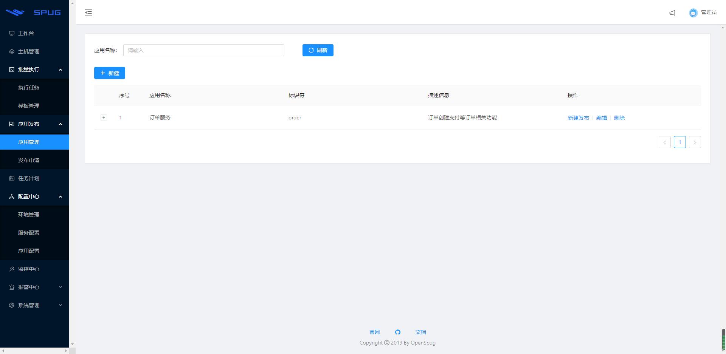Click the 应用名称 search input field
Screen dimensions: 726x354
203,50
